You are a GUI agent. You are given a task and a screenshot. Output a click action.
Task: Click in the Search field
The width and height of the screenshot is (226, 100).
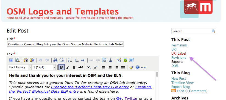pos(192,31)
